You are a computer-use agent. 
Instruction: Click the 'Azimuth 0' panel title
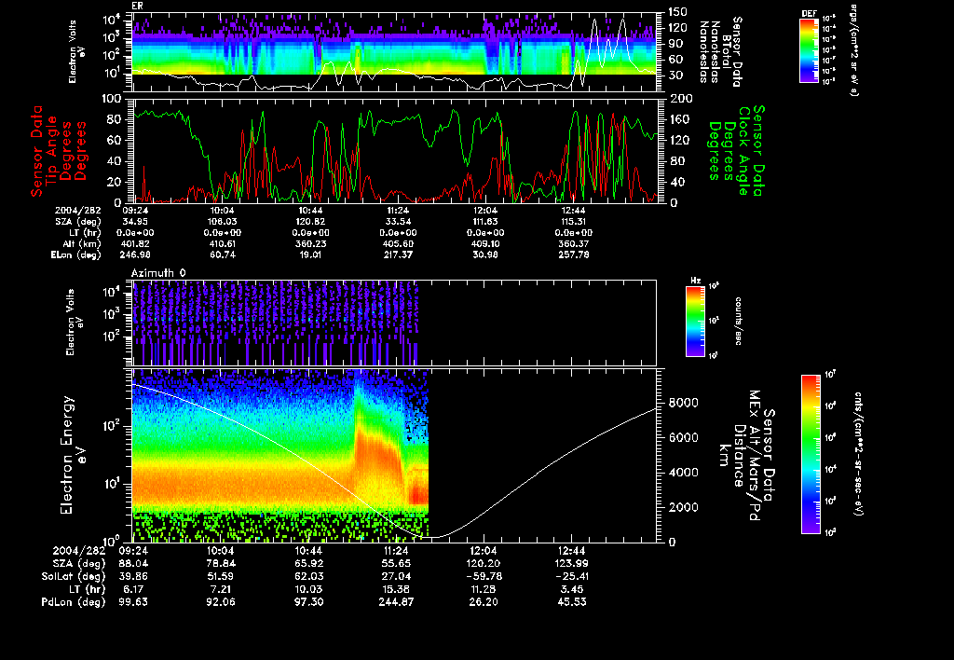tap(158, 273)
